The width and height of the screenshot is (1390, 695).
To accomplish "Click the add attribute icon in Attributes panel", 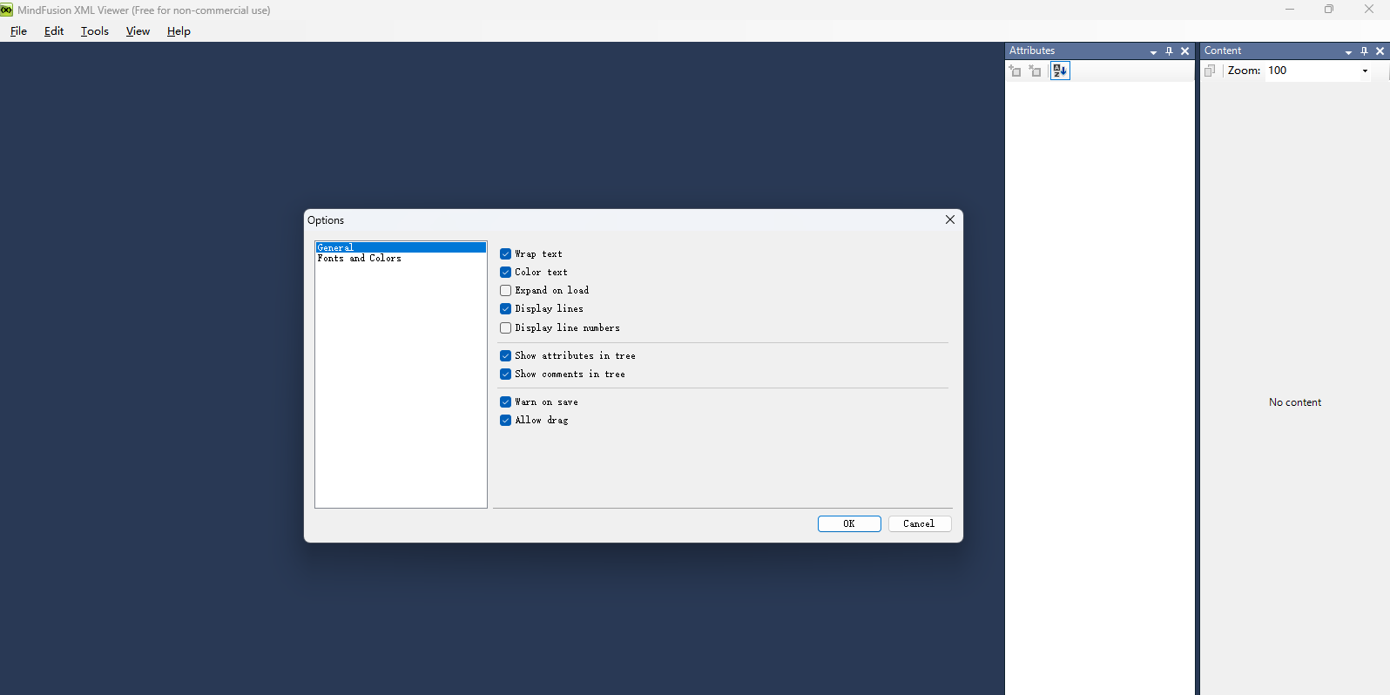I will (x=1016, y=71).
